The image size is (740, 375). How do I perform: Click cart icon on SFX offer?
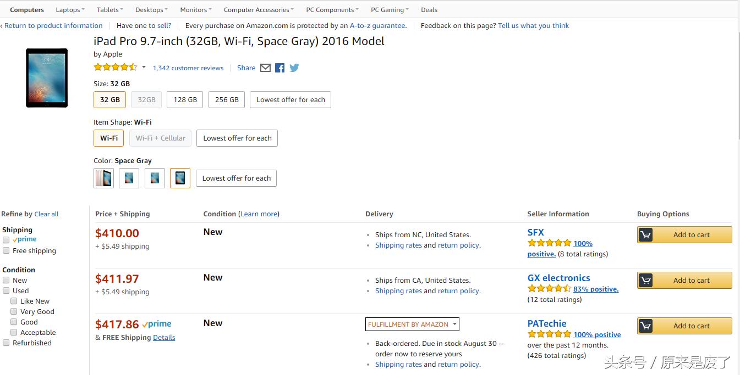[646, 235]
